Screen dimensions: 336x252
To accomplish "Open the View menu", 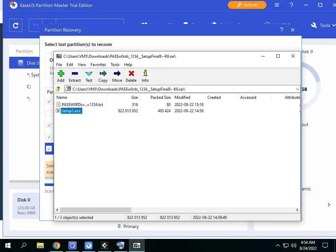I will pos(82,65).
